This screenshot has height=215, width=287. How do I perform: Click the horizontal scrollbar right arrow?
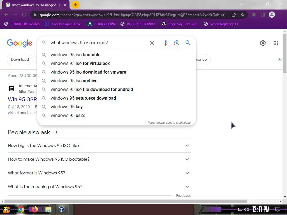pyautogui.click(x=280, y=202)
